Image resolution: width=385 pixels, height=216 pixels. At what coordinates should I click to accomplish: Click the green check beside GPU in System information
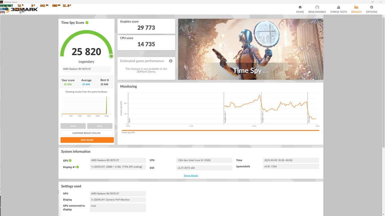click(x=70, y=160)
